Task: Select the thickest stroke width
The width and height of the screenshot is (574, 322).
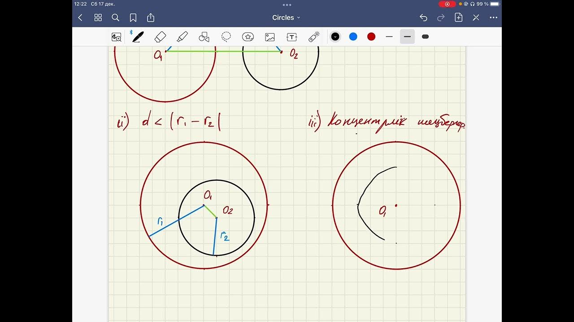Action: click(x=426, y=37)
